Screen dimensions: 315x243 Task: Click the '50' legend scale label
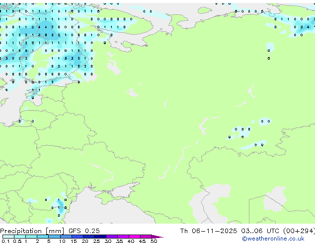pos(154,241)
